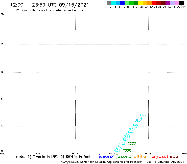Click the yellow swatch in the color bar

(x=141, y=3)
